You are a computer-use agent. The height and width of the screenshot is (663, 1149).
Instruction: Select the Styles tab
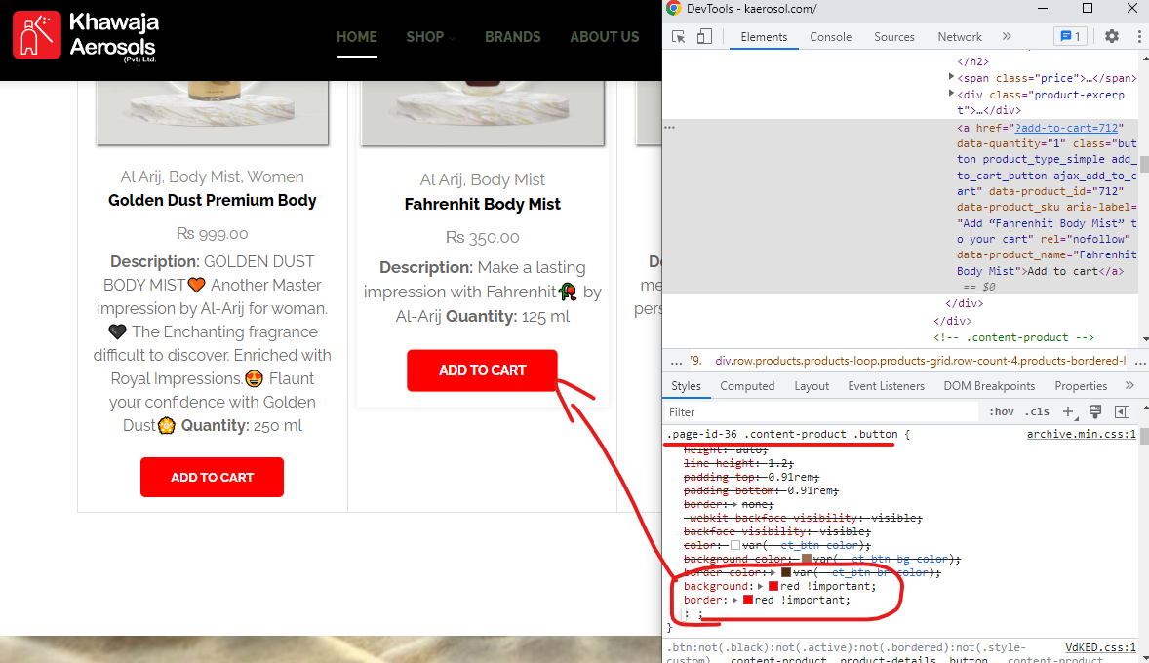coord(686,386)
